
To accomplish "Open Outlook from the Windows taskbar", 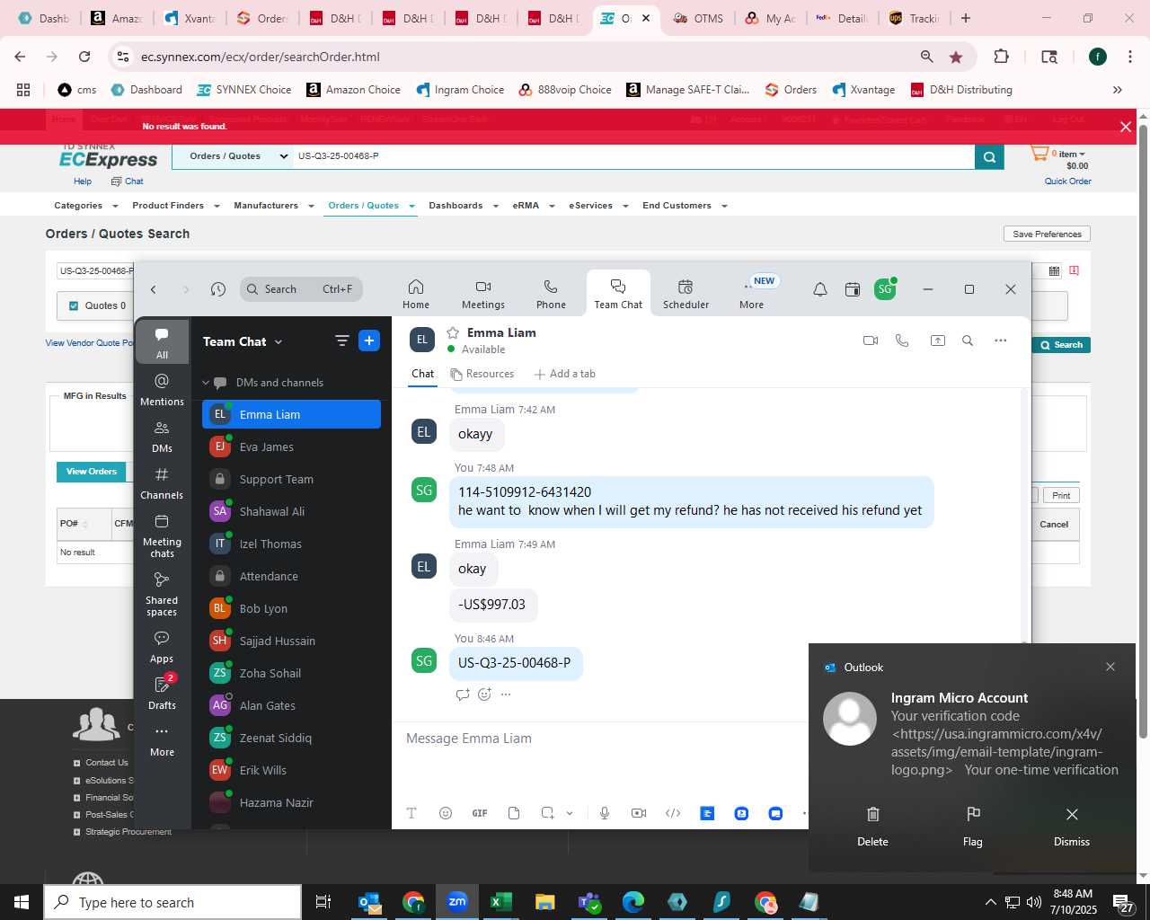I will pos(369,902).
